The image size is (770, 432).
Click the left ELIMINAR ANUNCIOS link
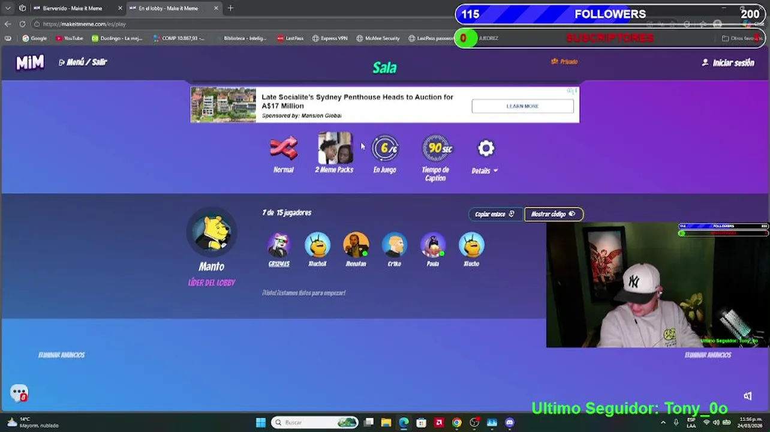pos(61,355)
